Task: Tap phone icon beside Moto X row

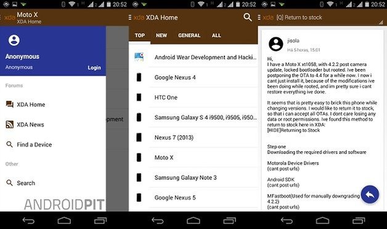Action: (139, 157)
